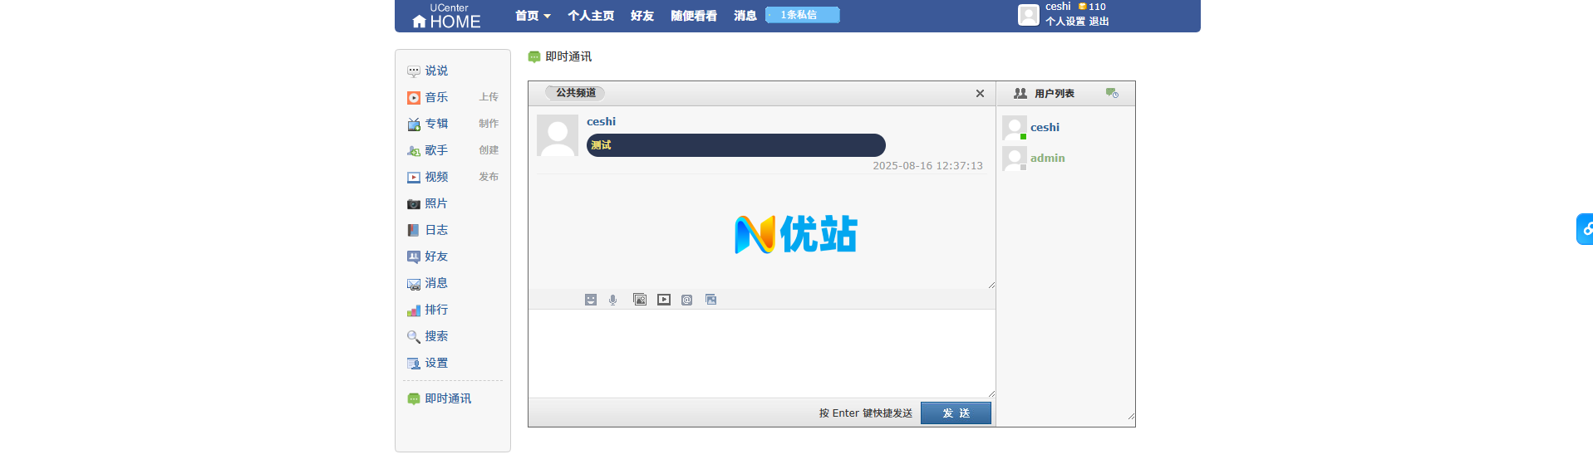Click the message text input area

pyautogui.click(x=760, y=353)
